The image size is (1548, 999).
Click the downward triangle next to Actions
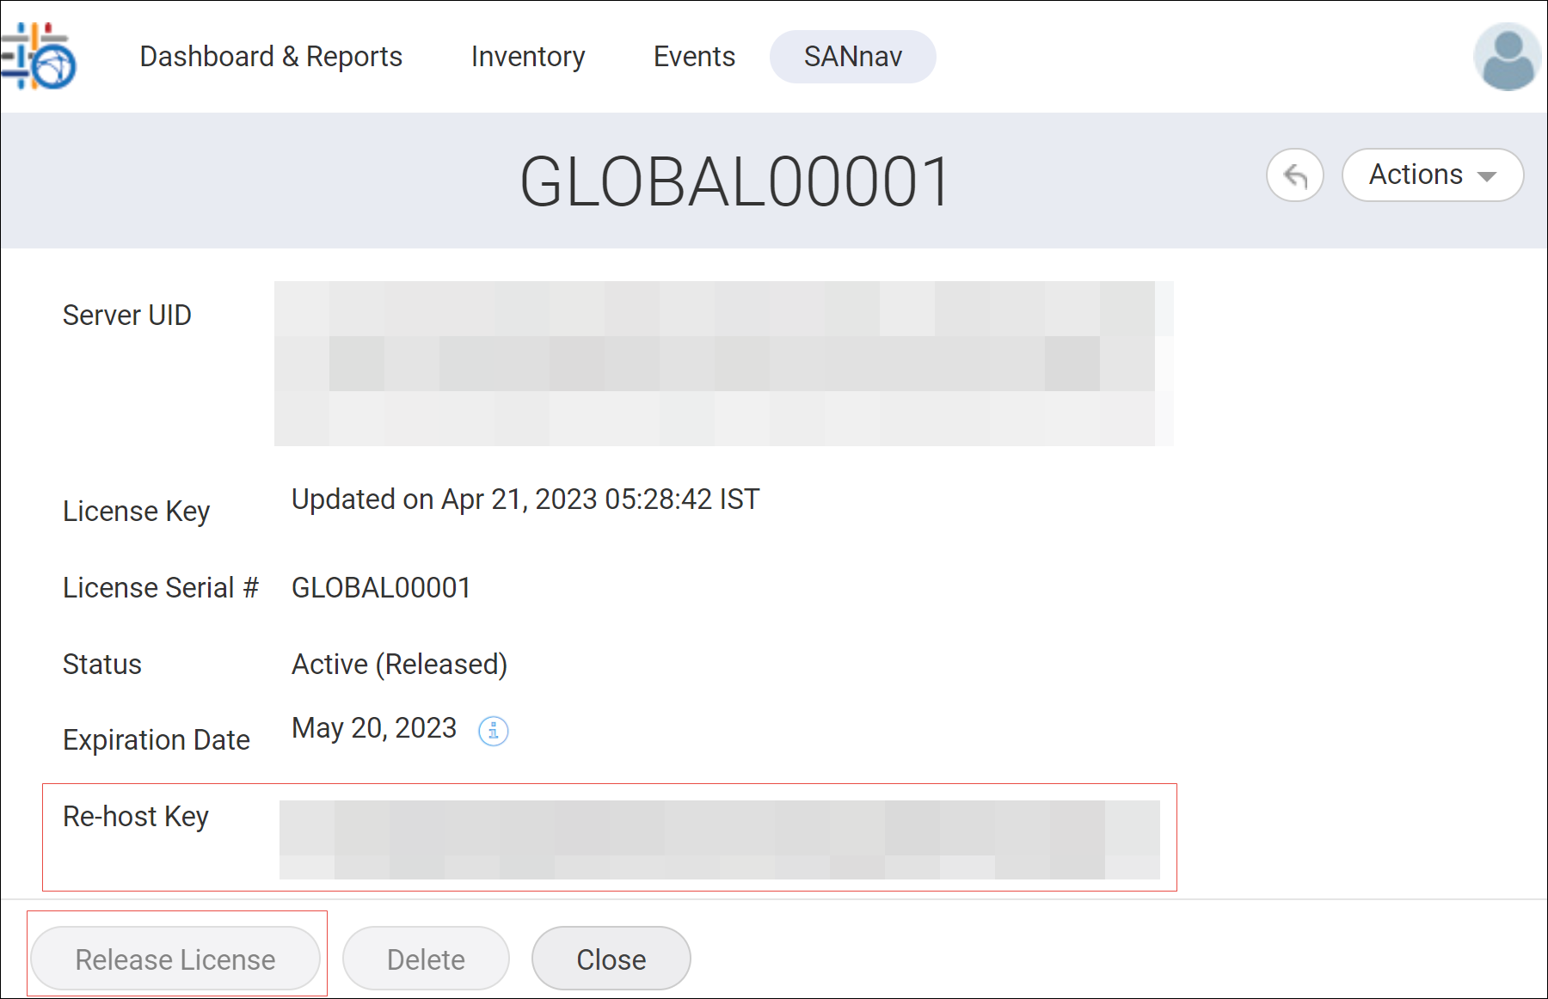coord(1487,175)
